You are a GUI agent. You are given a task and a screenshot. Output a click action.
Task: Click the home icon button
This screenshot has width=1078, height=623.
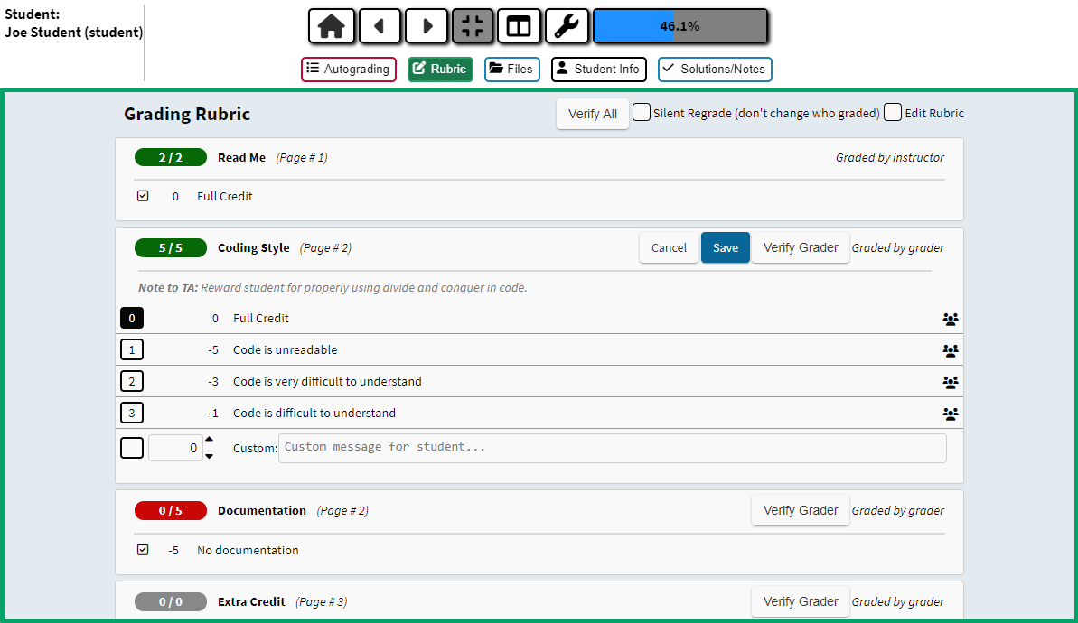(x=332, y=26)
